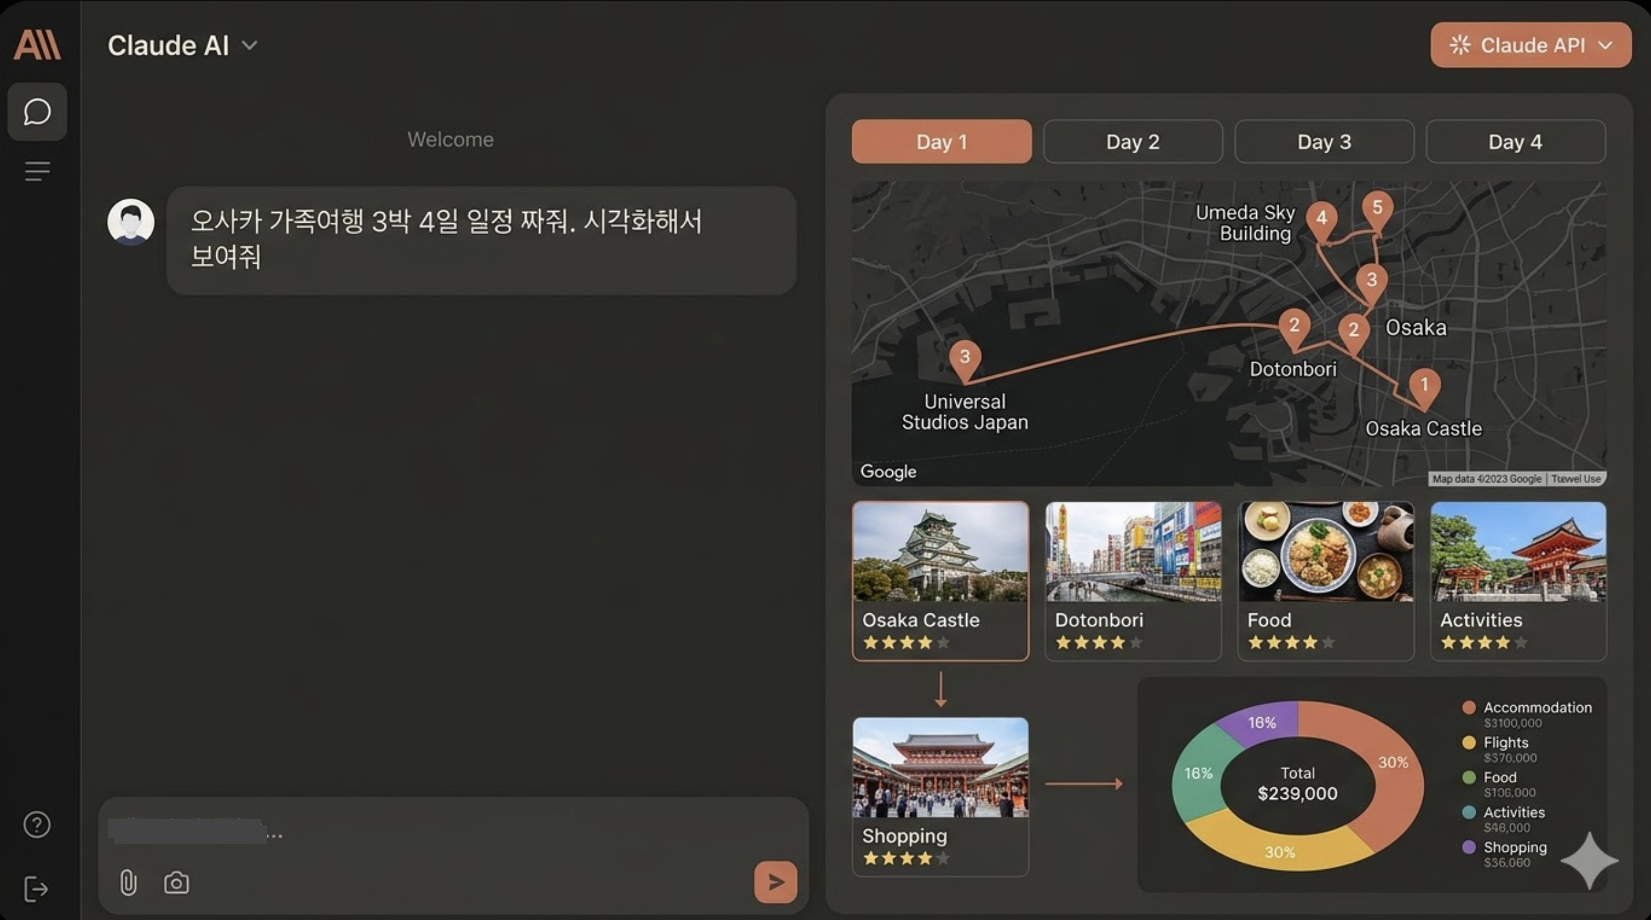Click the camera icon in input
The width and height of the screenshot is (1651, 920).
click(x=177, y=883)
